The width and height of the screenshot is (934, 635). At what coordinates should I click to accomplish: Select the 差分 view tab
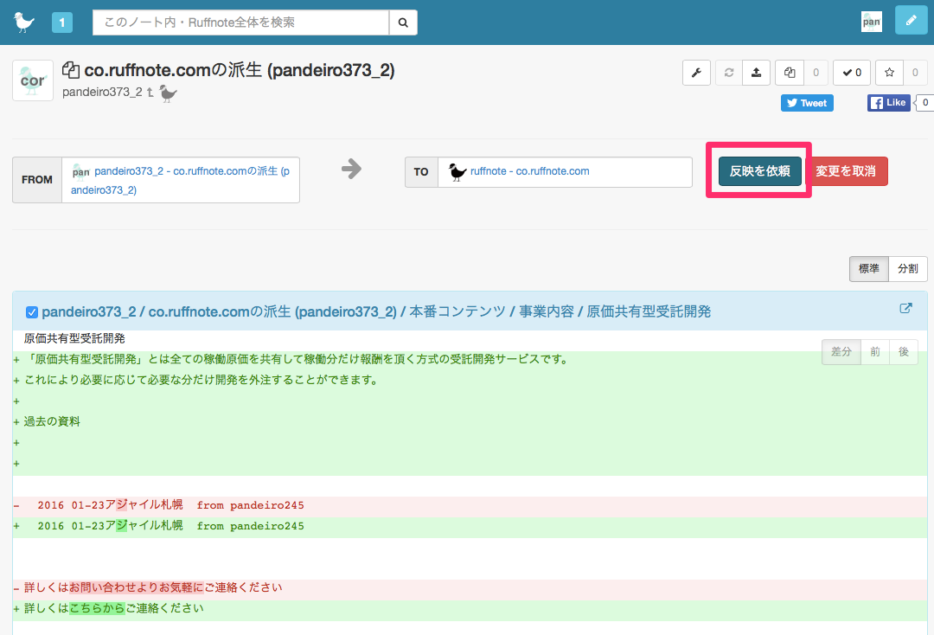pos(841,352)
